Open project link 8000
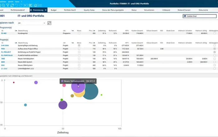 [3, 62]
